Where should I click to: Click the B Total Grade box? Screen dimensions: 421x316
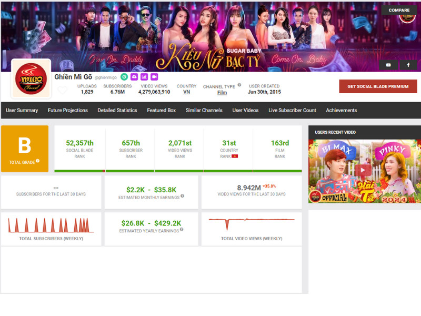pyautogui.click(x=25, y=149)
